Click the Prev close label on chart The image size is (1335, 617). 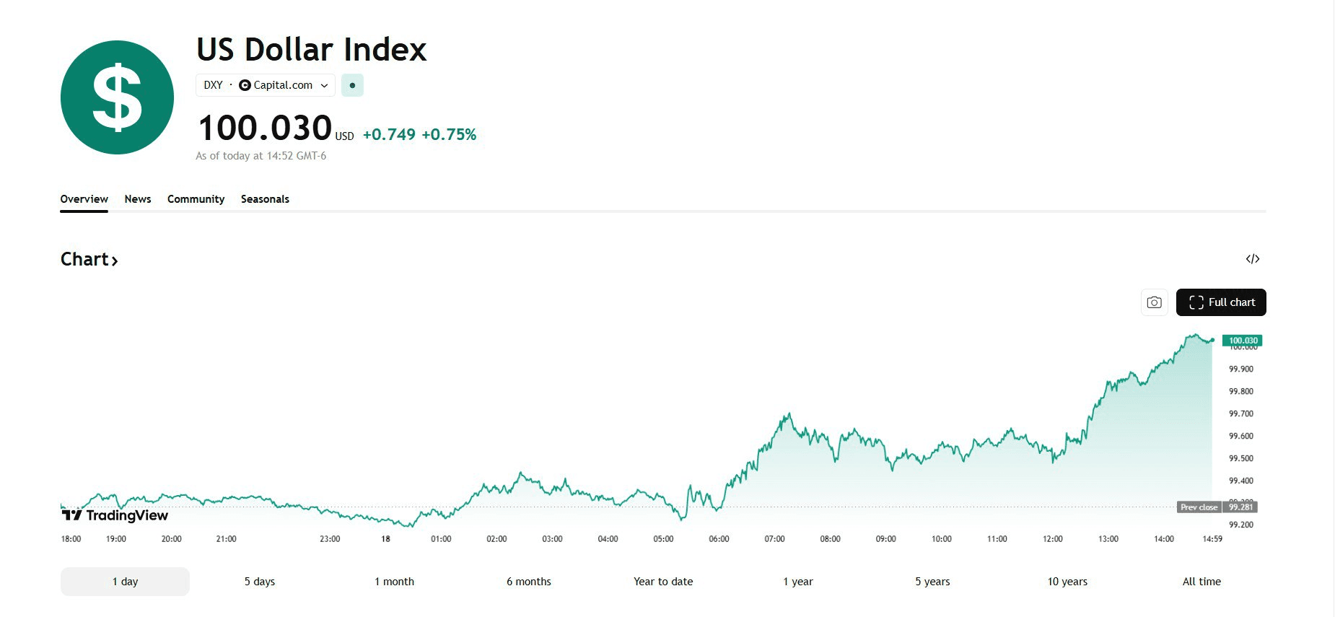1199,507
